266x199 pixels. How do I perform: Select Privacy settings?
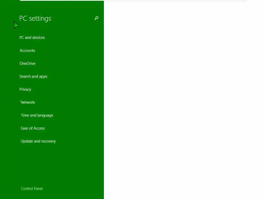25,89
